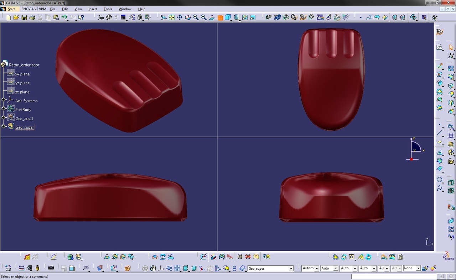The image size is (456, 280).
Task: Expand the Geo_aux.1 tree node
Action: [3, 117]
